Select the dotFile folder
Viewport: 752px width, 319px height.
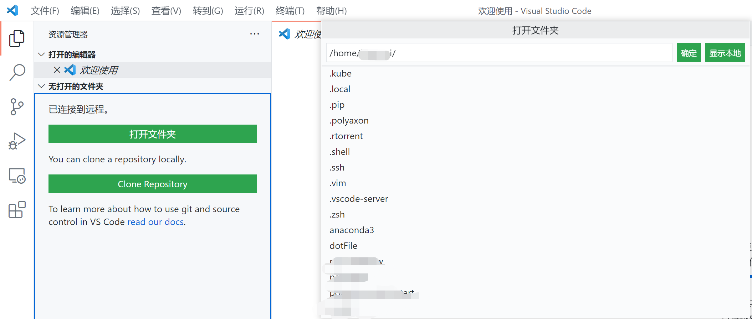(535, 246)
